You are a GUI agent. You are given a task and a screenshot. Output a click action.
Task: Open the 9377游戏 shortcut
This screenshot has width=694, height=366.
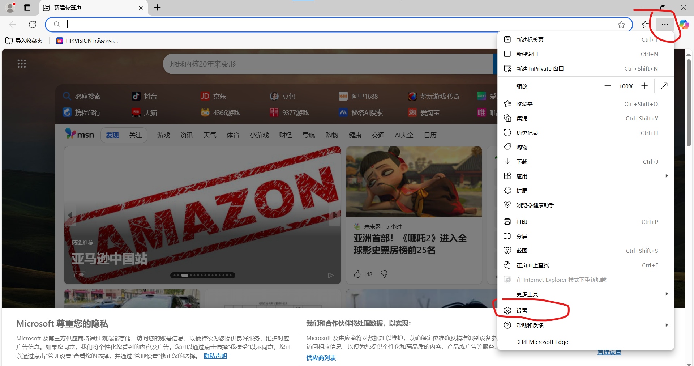[x=289, y=112]
